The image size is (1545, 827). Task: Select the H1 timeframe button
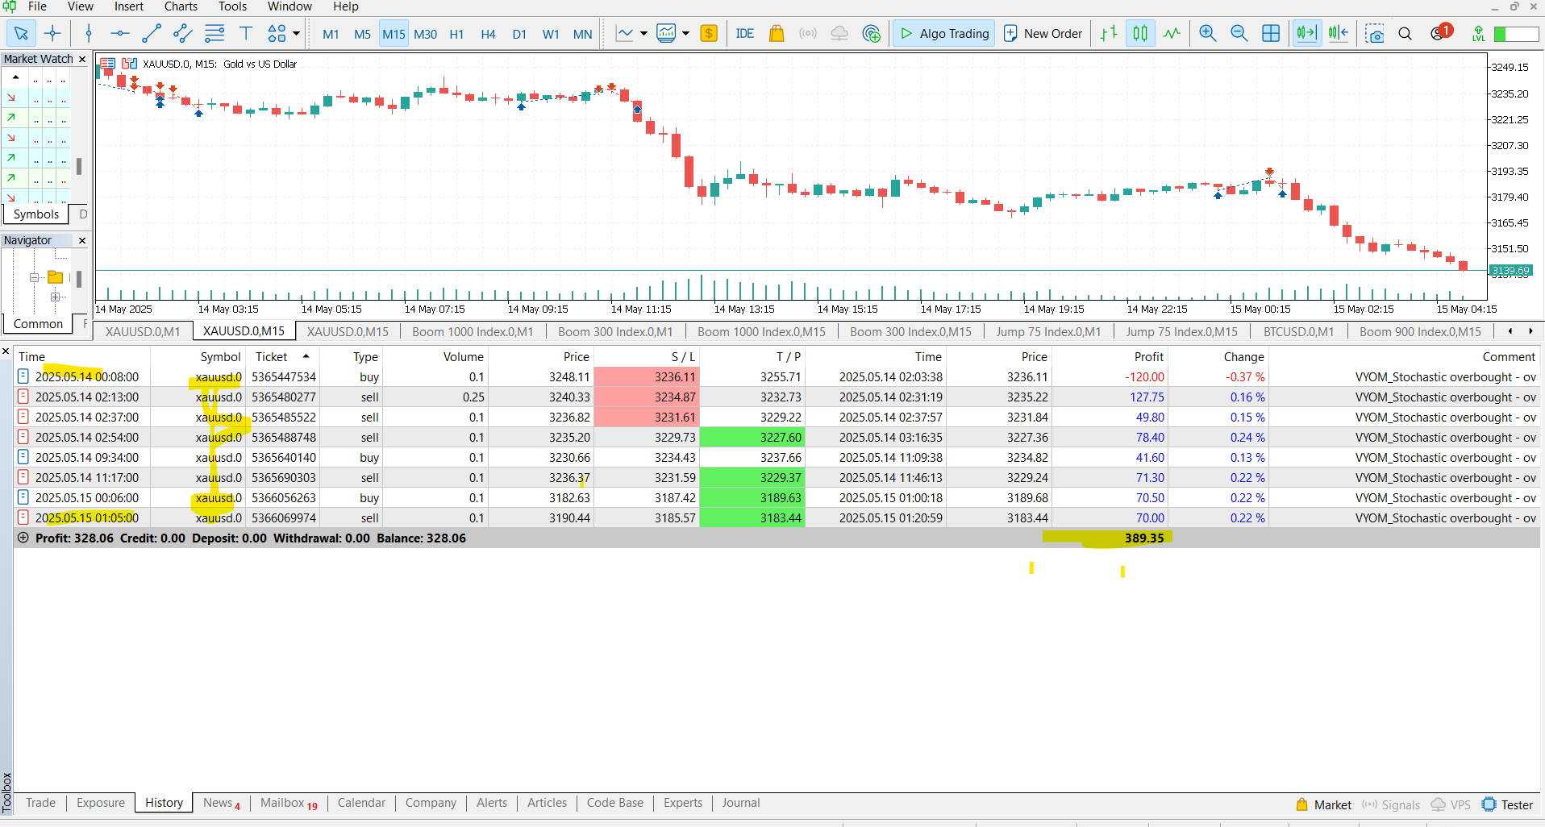456,34
